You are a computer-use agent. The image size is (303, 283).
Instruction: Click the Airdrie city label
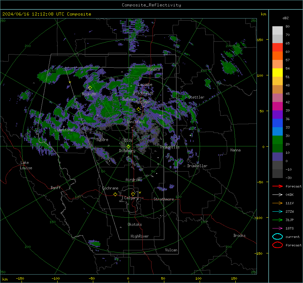[x=133, y=180]
